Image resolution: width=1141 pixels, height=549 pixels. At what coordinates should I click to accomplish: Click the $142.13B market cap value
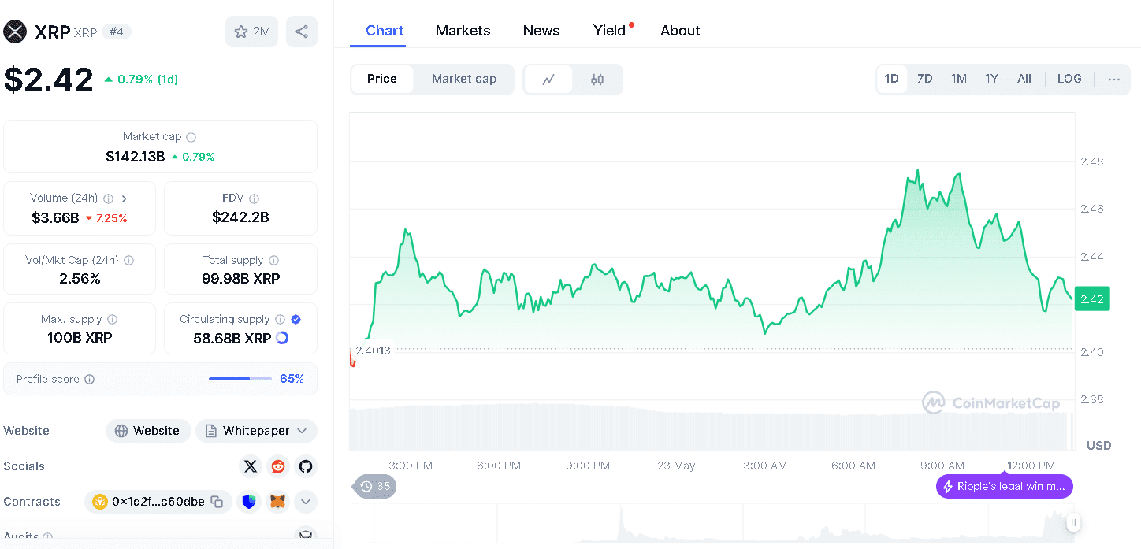pos(136,157)
